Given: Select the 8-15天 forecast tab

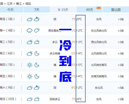Looking at the screenshot, I should tap(63, 10).
